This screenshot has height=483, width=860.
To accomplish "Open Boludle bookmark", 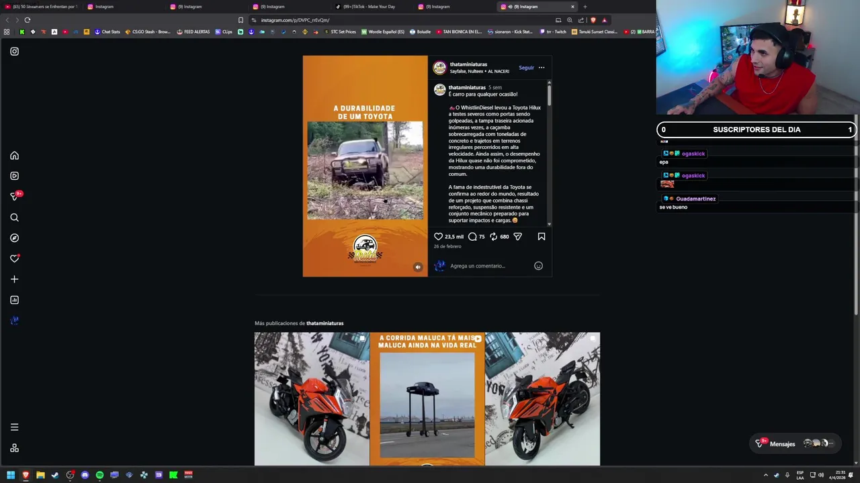I will point(420,32).
